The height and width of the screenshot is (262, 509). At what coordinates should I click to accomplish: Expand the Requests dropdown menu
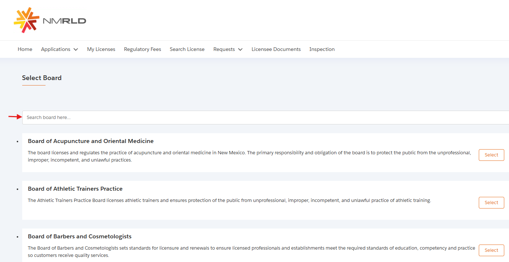[x=228, y=49]
